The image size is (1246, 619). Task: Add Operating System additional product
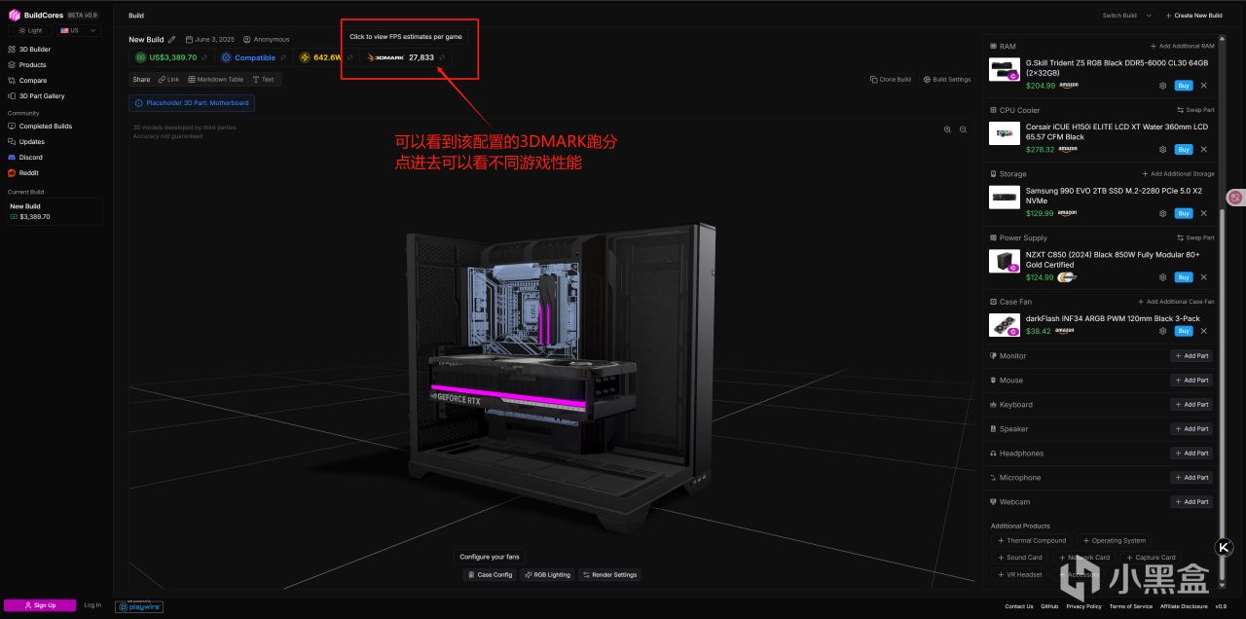pos(1115,541)
